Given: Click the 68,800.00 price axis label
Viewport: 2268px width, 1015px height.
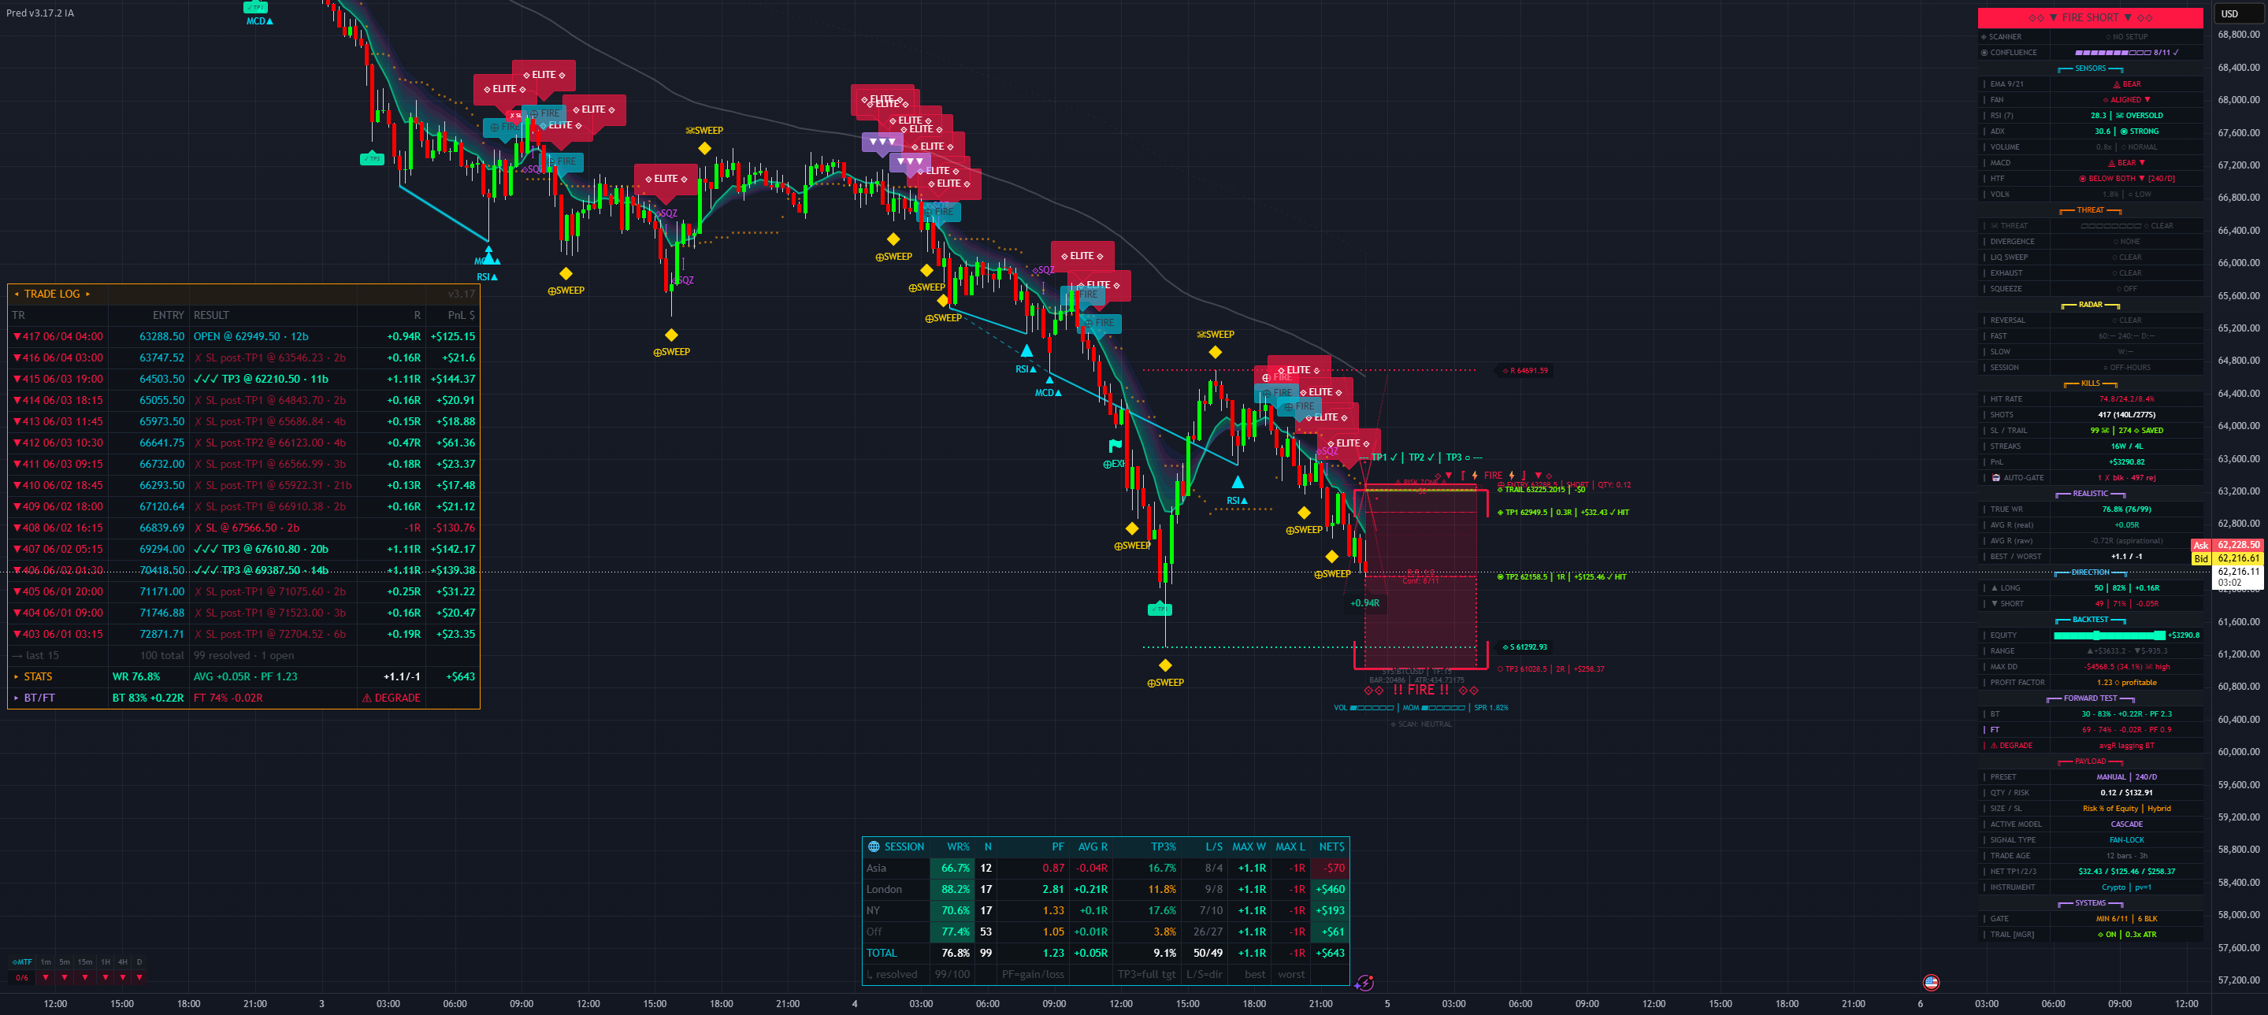Looking at the screenshot, I should pyautogui.click(x=2238, y=35).
